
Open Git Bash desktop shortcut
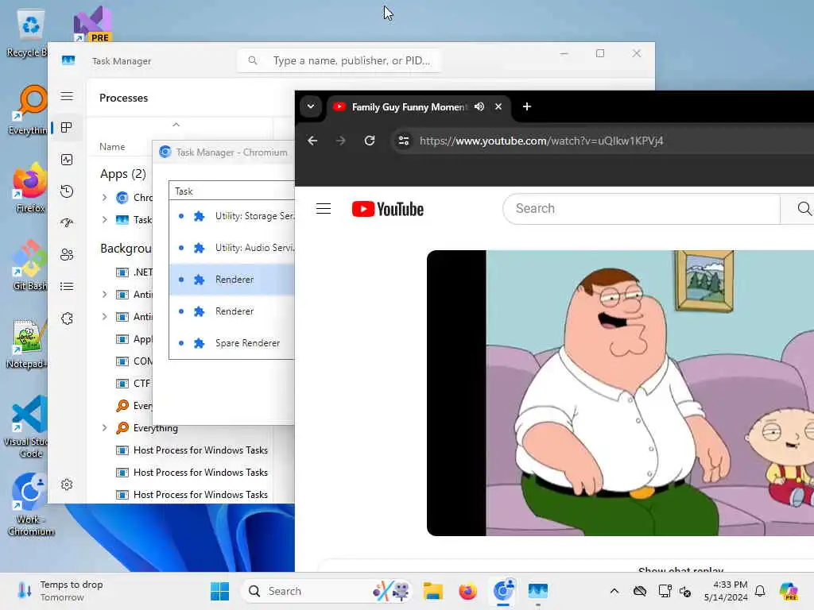[x=29, y=265]
